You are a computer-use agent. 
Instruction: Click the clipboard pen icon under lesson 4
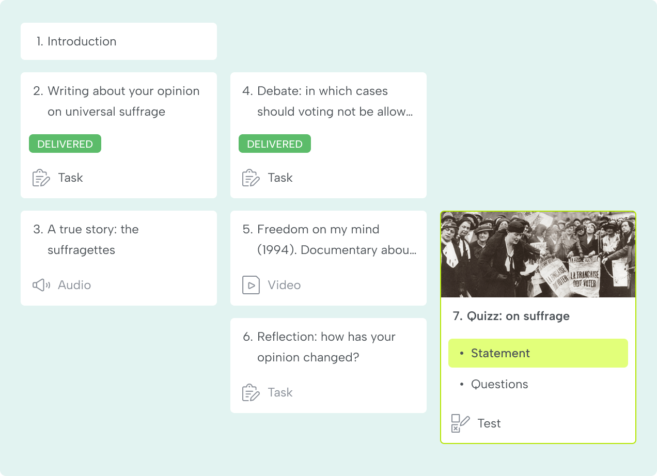click(251, 177)
